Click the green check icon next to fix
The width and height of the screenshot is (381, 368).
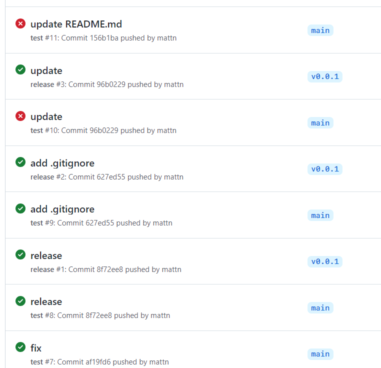(x=20, y=347)
